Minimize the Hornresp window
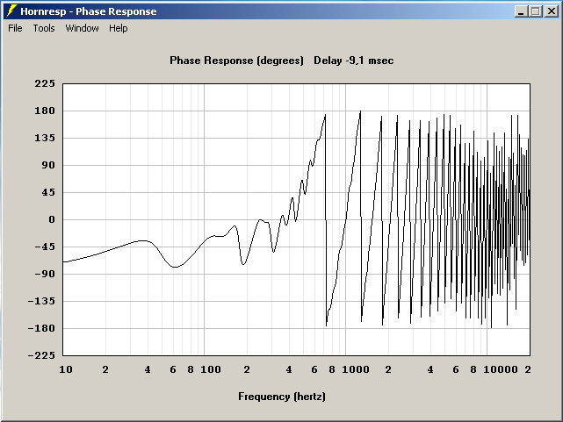The height and width of the screenshot is (422, 563). coord(521,11)
